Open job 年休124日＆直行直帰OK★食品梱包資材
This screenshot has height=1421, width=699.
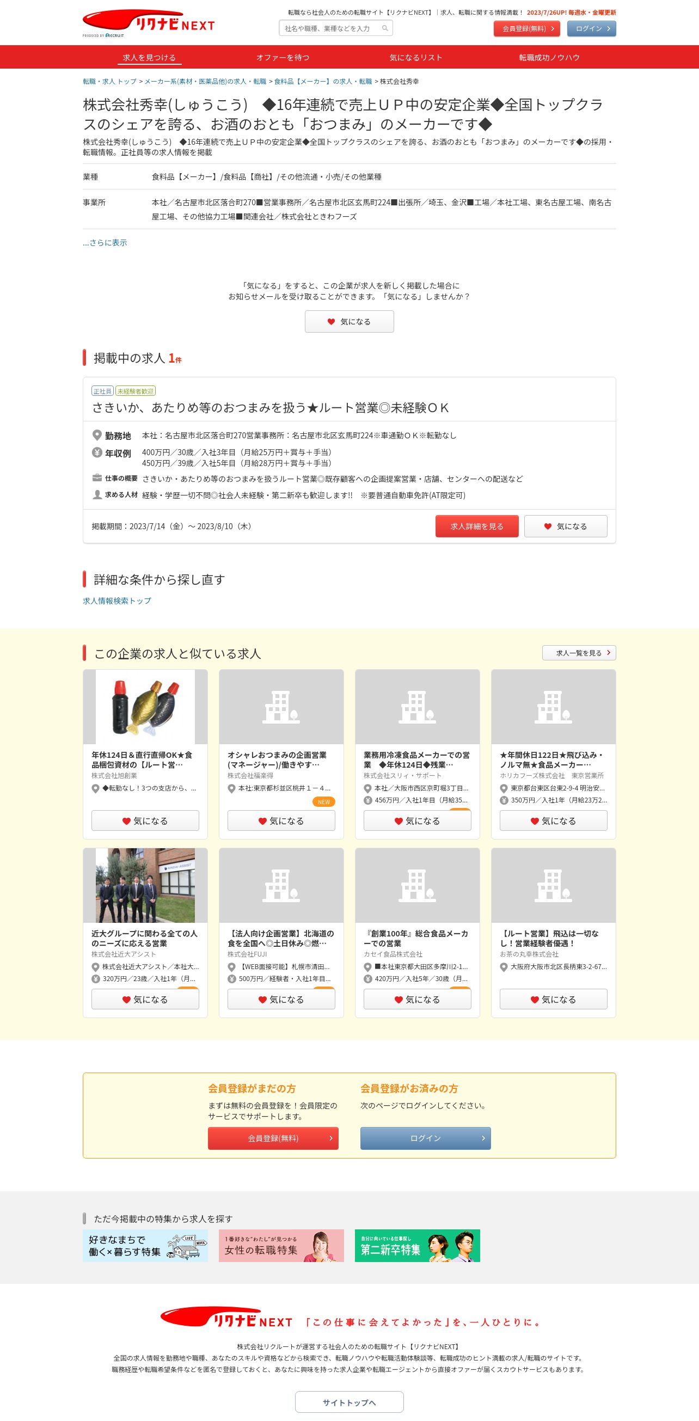pos(142,759)
